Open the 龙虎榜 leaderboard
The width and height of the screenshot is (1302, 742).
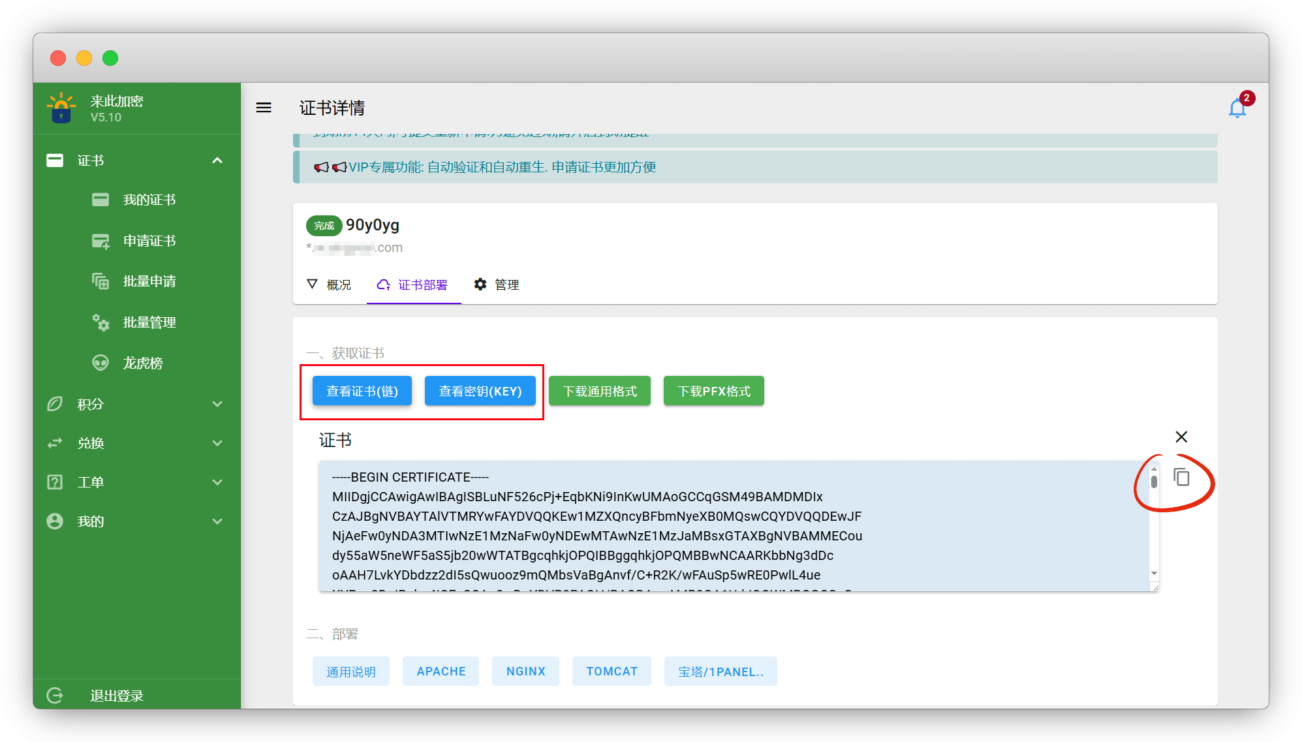142,363
